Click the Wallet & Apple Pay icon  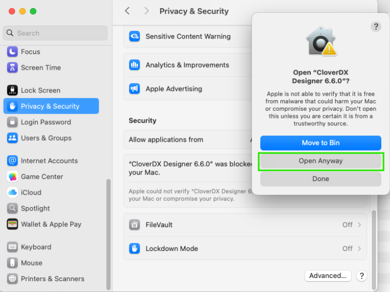tap(12, 224)
